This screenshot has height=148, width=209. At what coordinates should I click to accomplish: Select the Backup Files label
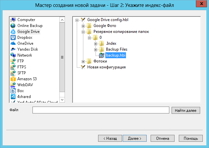(116, 49)
